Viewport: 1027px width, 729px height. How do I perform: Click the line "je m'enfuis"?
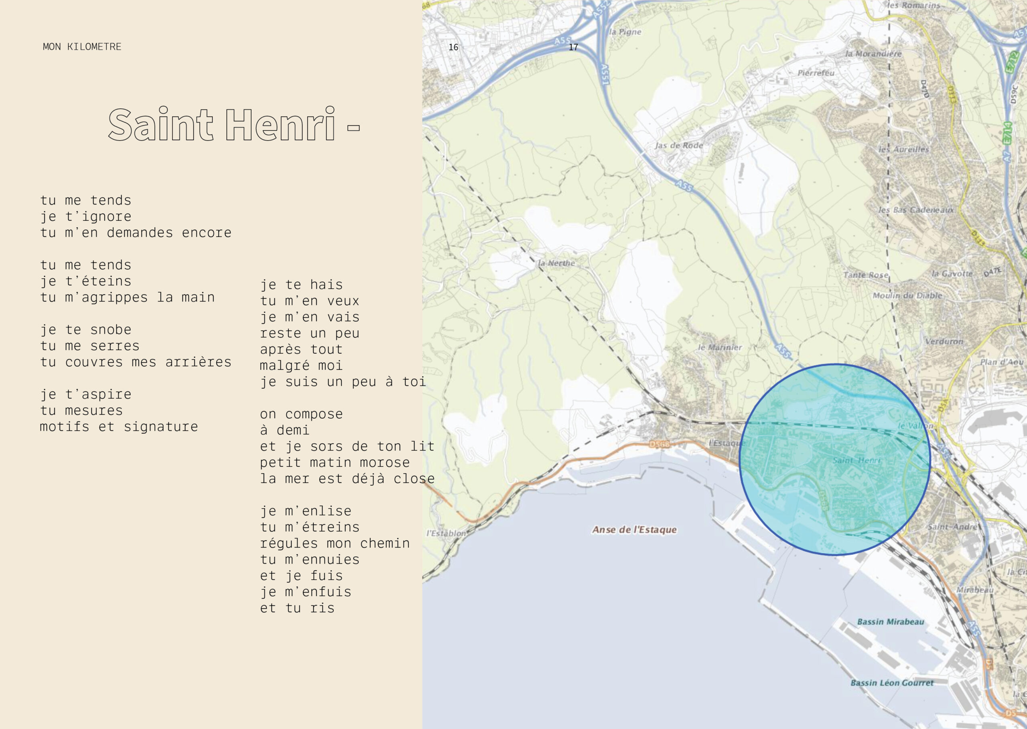(305, 592)
